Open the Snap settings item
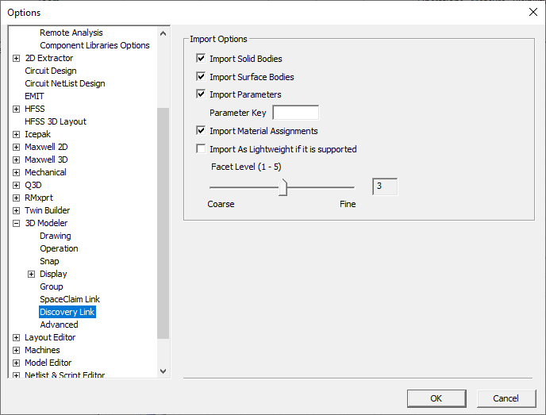Screen dimensions: 546x415 click(x=49, y=261)
